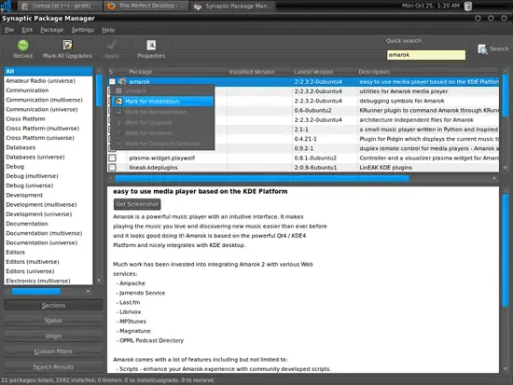Select Databases (universe) section

[x=49, y=157]
